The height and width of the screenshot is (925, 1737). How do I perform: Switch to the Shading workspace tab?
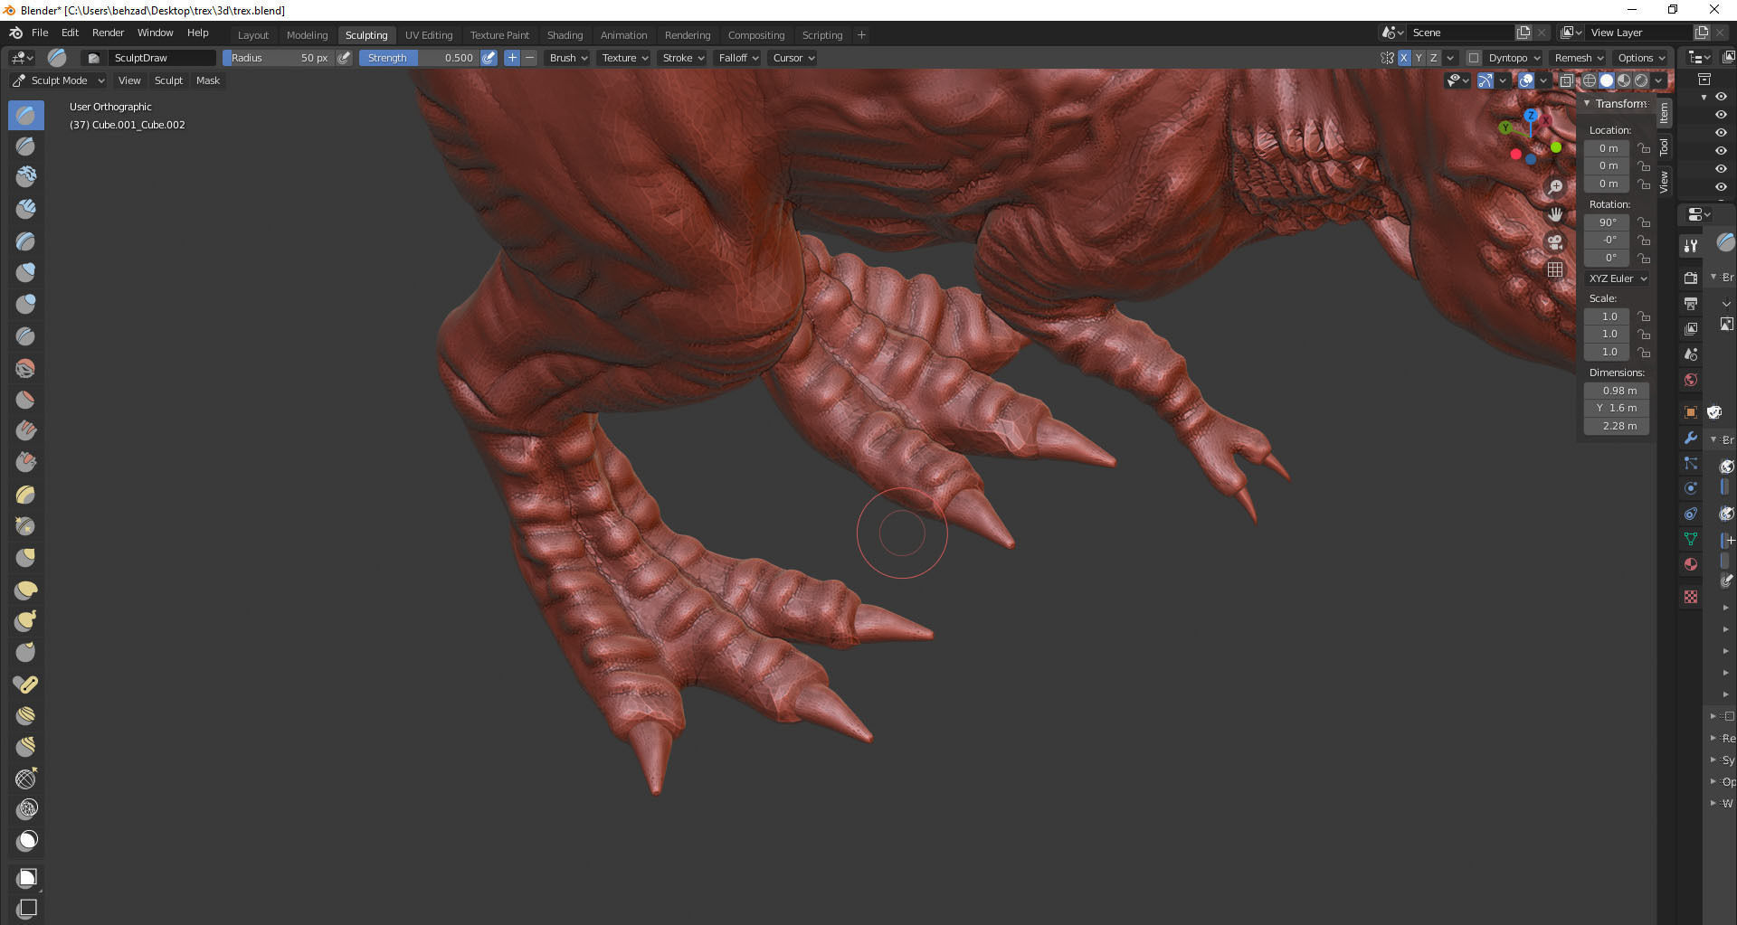565,35
